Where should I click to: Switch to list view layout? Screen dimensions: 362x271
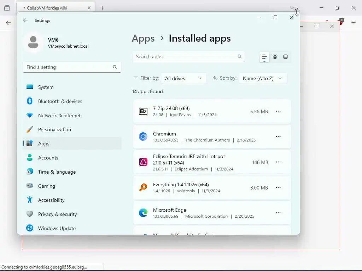point(264,57)
